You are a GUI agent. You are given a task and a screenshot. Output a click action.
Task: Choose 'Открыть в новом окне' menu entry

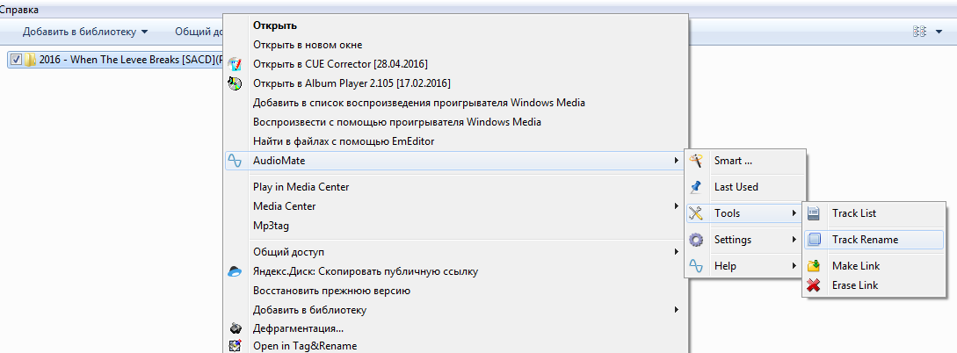tap(308, 45)
